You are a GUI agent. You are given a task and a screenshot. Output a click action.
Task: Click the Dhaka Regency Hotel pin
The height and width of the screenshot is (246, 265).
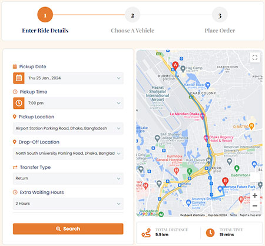[206, 138]
